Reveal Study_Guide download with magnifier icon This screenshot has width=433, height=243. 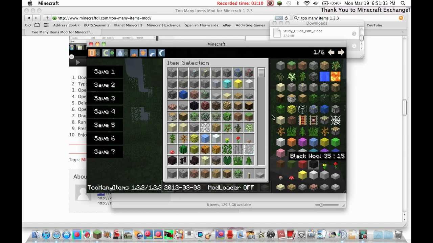tap(354, 33)
